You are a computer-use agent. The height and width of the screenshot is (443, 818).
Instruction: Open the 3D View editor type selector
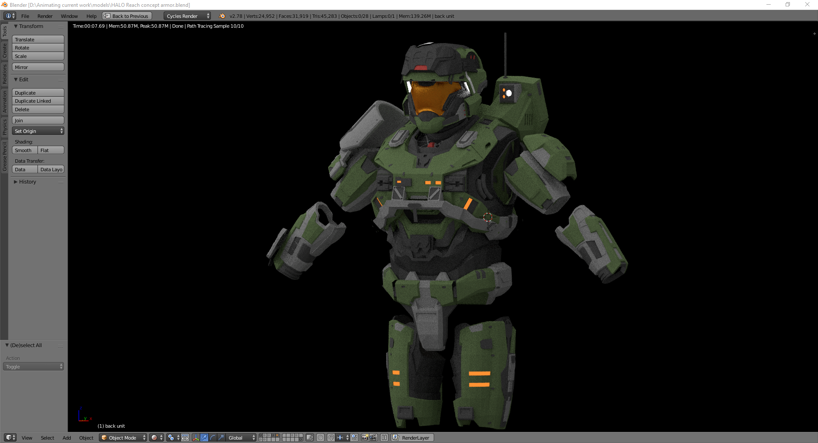pos(10,437)
